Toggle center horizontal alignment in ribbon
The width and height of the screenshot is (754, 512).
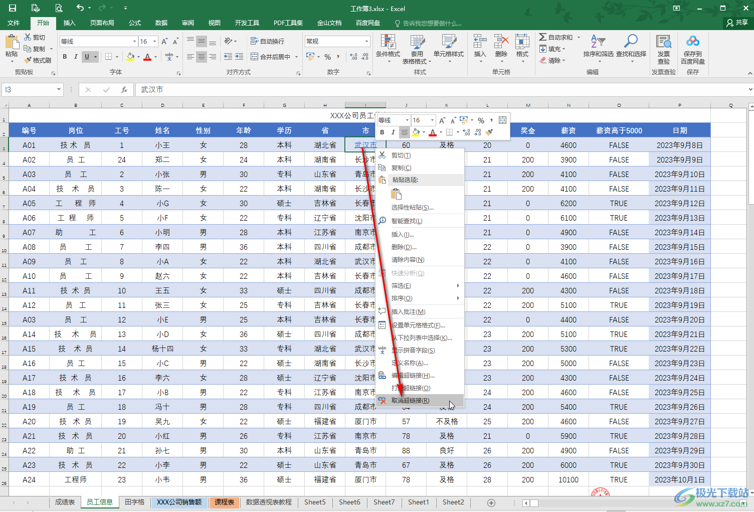coord(202,57)
